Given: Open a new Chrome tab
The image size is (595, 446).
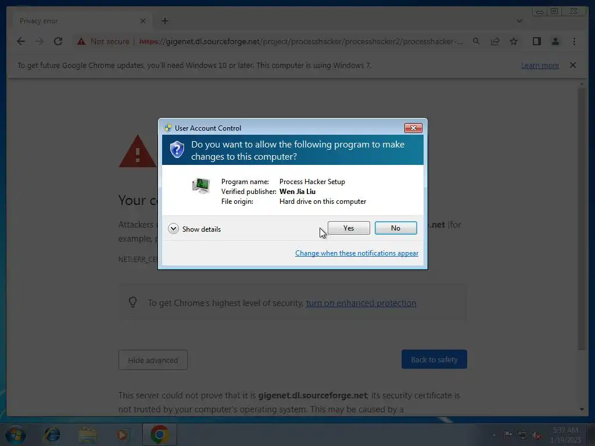Looking at the screenshot, I should click(164, 21).
